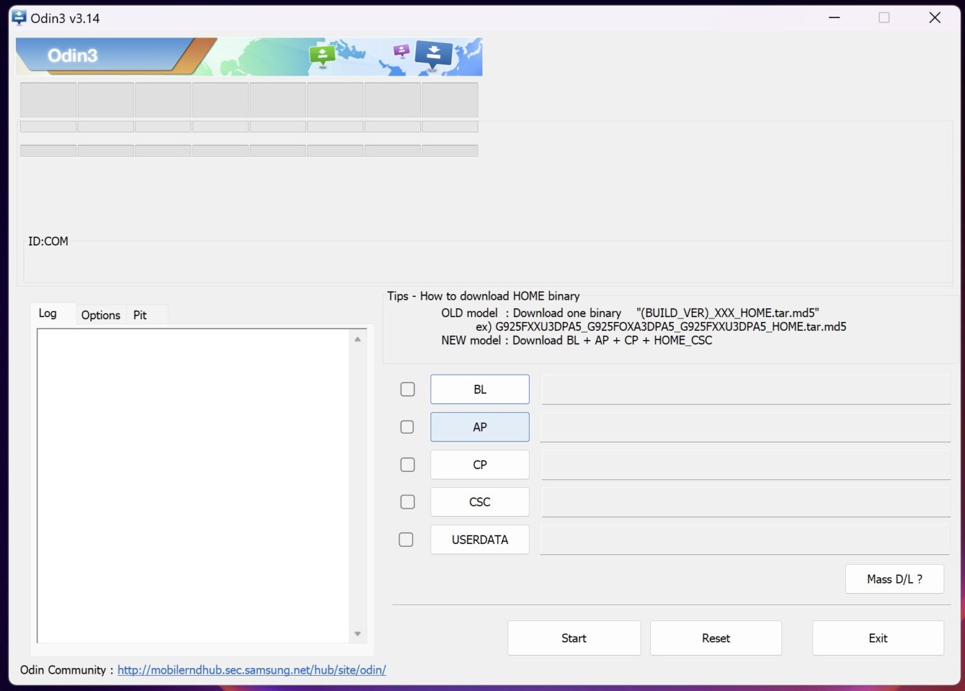Open the Mass D/L ? button
This screenshot has width=965, height=691.
coord(894,579)
